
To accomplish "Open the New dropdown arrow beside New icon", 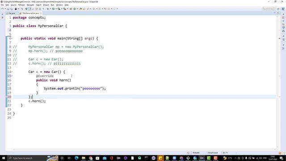I will point(5,9).
